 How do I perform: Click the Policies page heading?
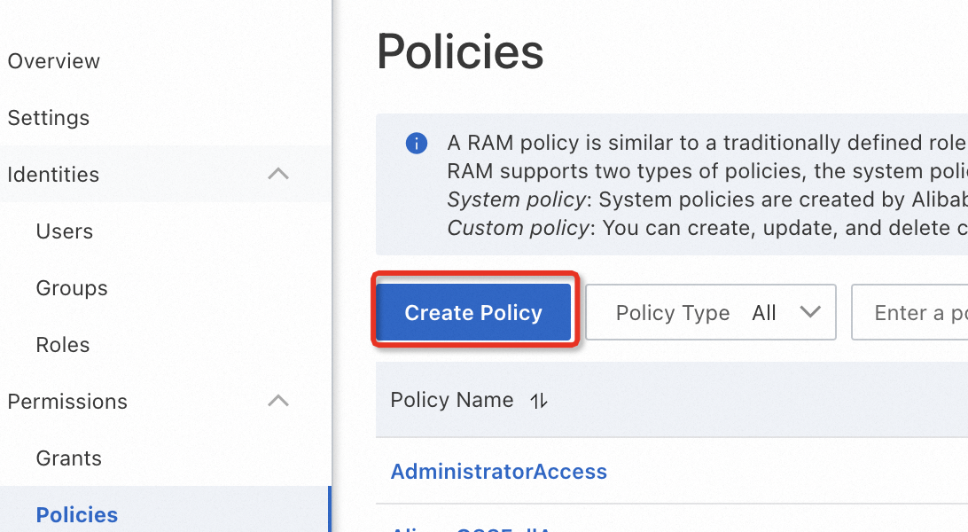click(460, 51)
